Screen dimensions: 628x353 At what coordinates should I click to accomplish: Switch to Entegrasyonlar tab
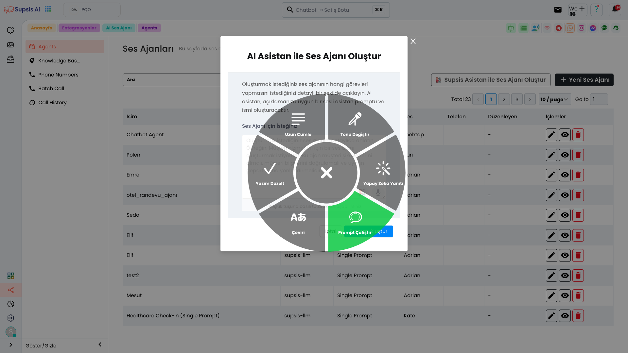click(79, 28)
